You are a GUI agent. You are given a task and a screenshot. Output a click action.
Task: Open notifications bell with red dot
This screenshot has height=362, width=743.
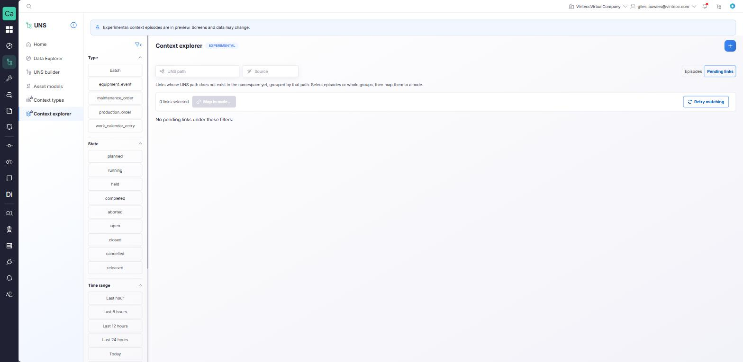pos(705,6)
